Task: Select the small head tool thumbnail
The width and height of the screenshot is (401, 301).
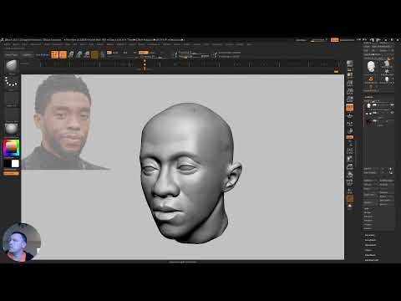Action: pyautogui.click(x=387, y=80)
